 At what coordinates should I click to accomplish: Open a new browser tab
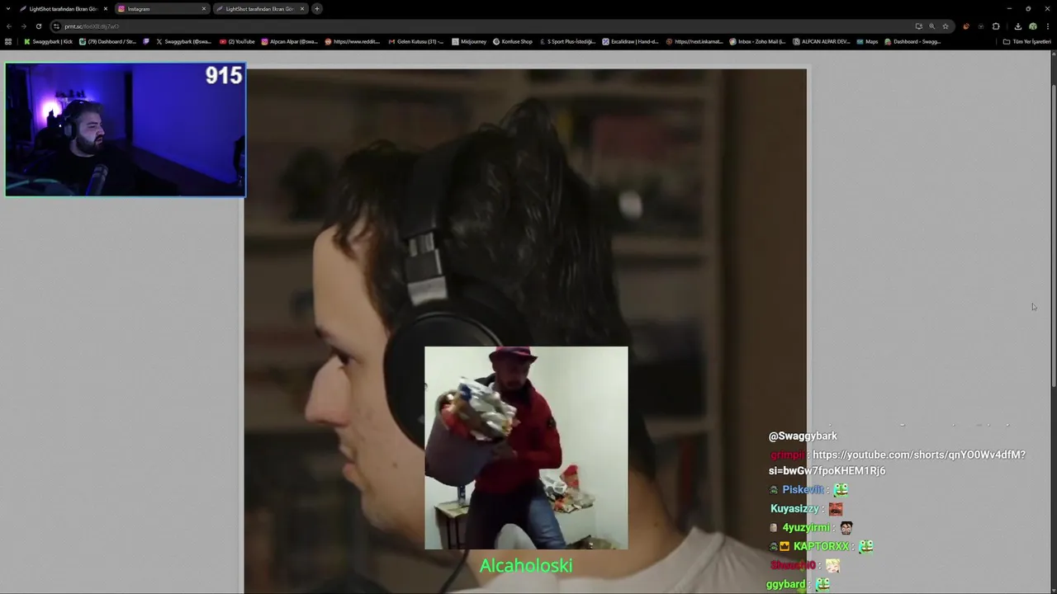pos(317,8)
